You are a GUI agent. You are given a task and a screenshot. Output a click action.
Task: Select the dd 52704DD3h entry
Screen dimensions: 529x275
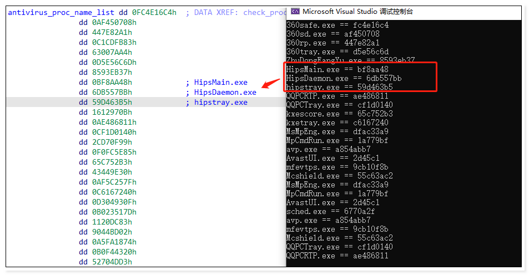click(105, 262)
